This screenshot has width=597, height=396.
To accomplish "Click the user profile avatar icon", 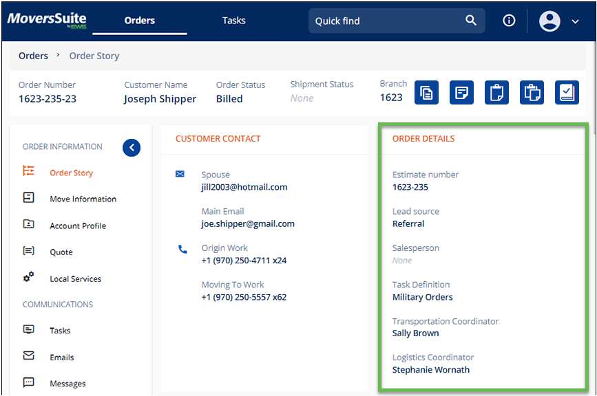I will pyautogui.click(x=549, y=21).
